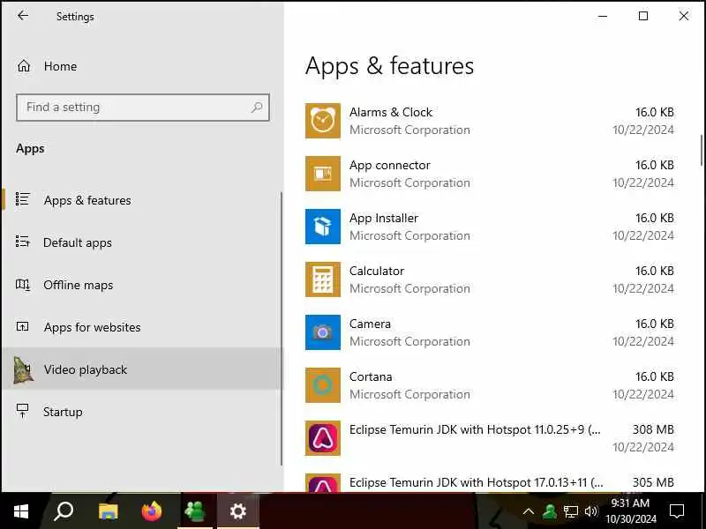The height and width of the screenshot is (529, 706).
Task: Click the Apps & features list icon
Action: pyautogui.click(x=23, y=199)
